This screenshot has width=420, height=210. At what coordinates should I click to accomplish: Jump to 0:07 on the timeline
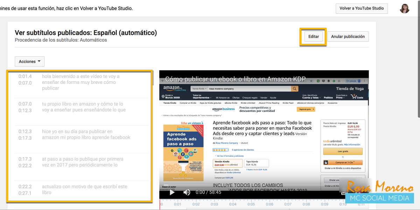288,204
